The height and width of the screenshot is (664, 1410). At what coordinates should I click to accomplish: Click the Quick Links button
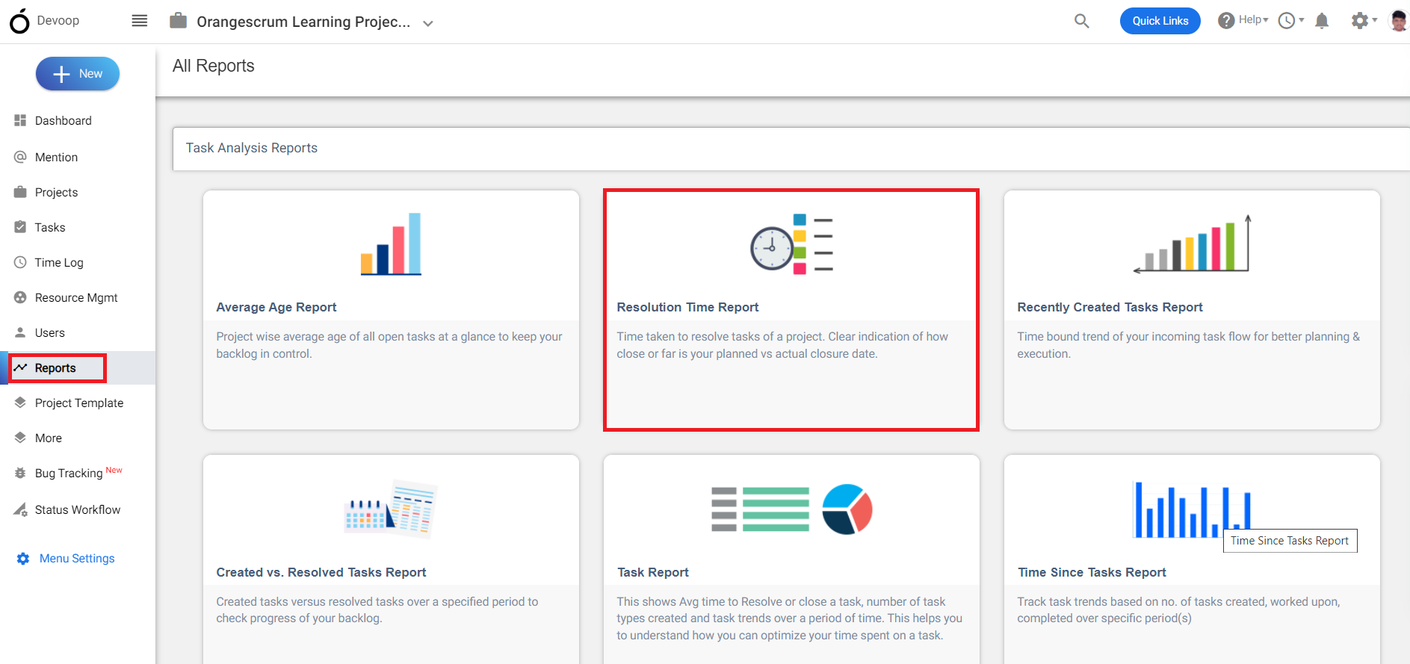tap(1160, 21)
